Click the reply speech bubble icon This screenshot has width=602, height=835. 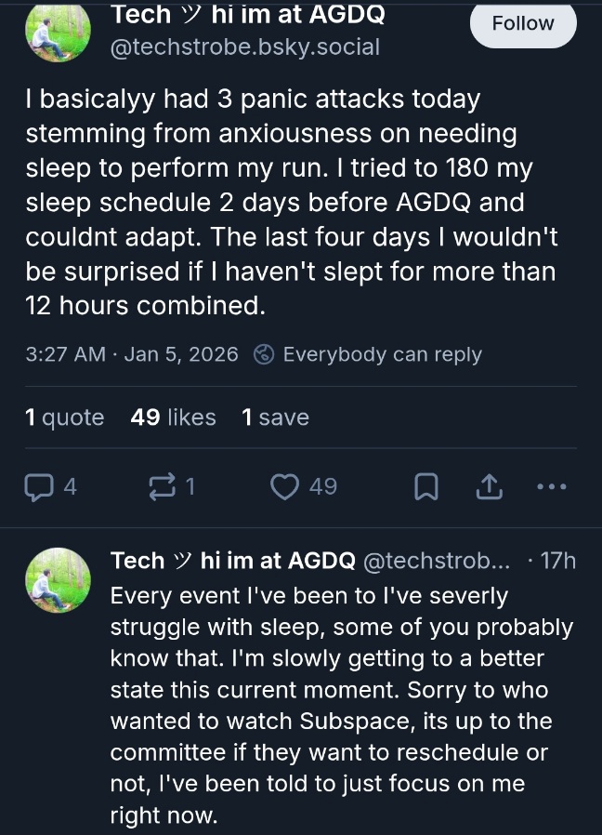click(x=40, y=486)
